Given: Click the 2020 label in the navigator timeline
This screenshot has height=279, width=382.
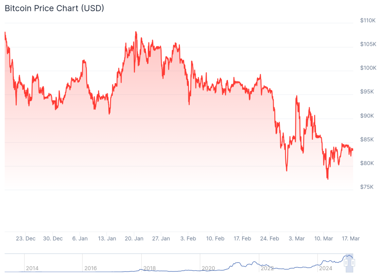Looking at the screenshot, I should pos(208,268).
